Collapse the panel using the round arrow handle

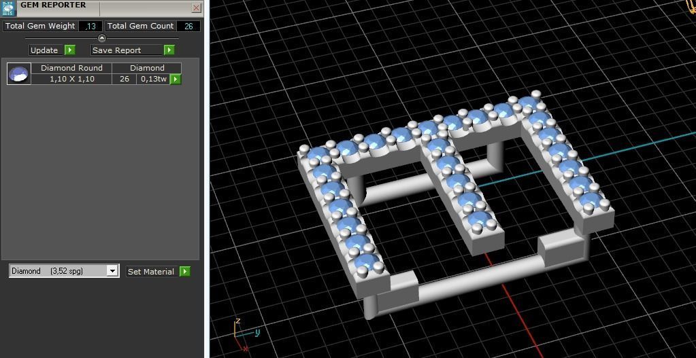(x=101, y=38)
